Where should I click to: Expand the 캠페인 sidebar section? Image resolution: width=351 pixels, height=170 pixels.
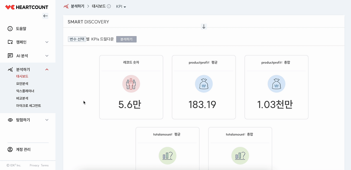47,42
